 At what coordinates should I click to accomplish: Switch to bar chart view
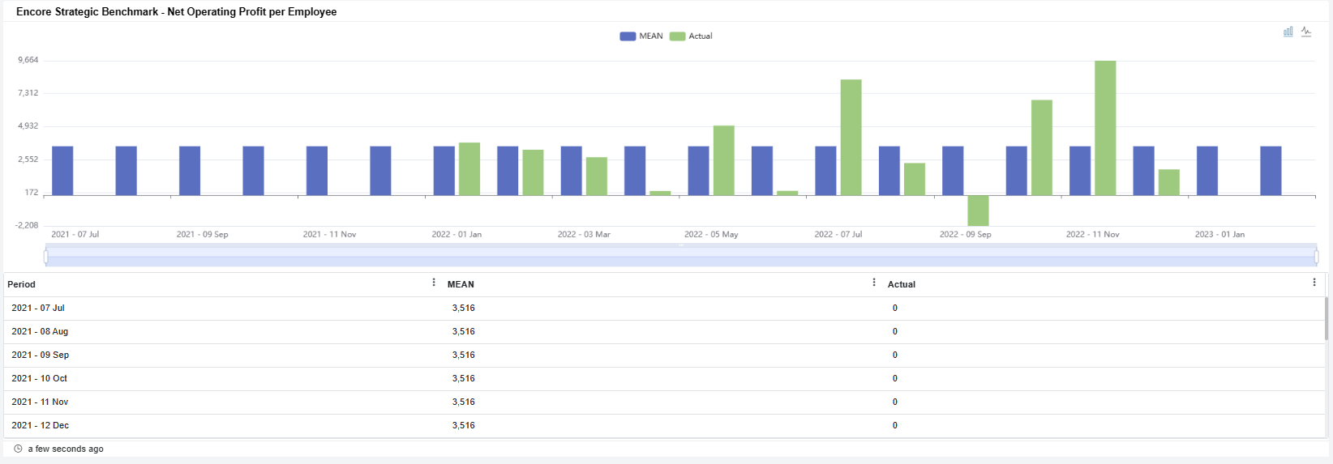tap(1288, 32)
